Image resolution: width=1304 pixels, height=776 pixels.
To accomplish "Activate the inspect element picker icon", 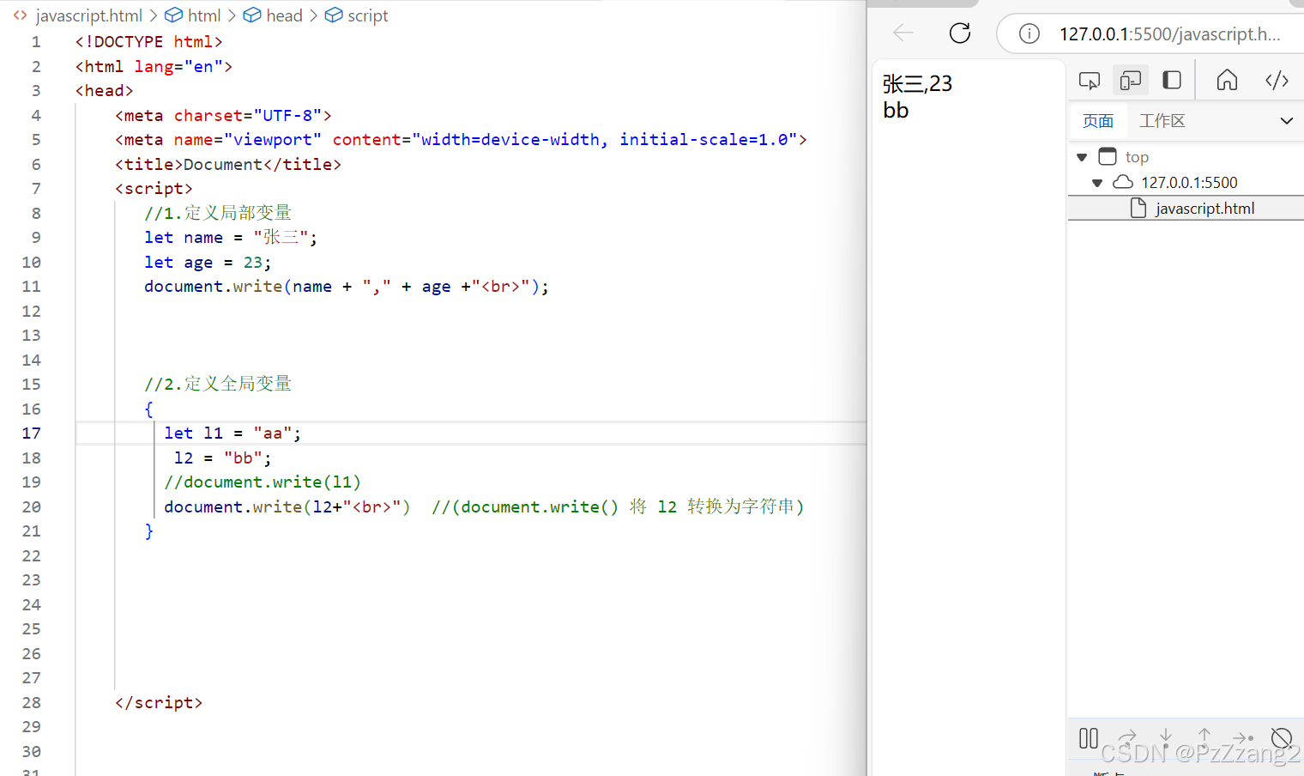I will 1090,80.
